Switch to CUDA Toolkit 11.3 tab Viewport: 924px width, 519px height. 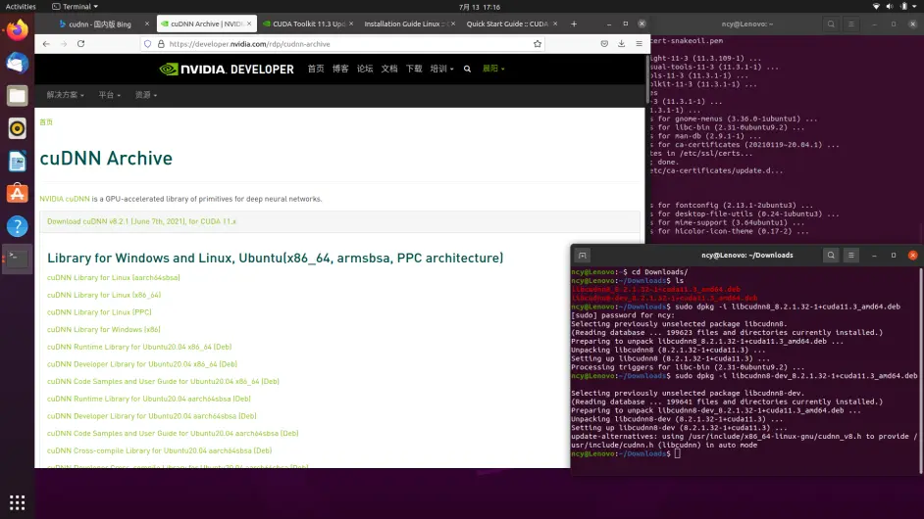point(308,24)
